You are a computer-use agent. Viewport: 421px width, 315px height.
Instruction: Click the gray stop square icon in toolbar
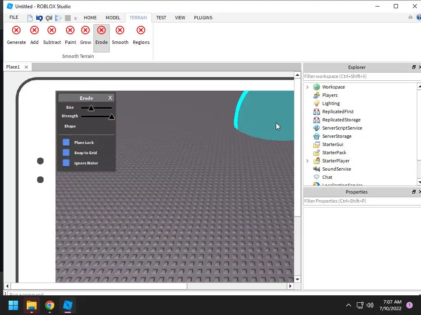click(x=68, y=18)
